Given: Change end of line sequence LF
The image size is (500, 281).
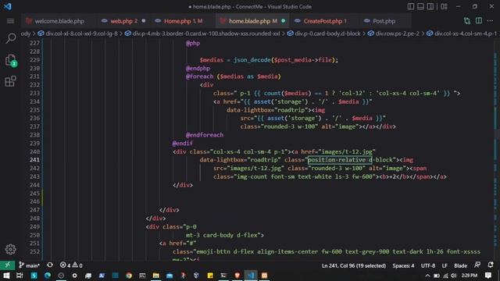Looking at the screenshot, I should coord(445,265).
